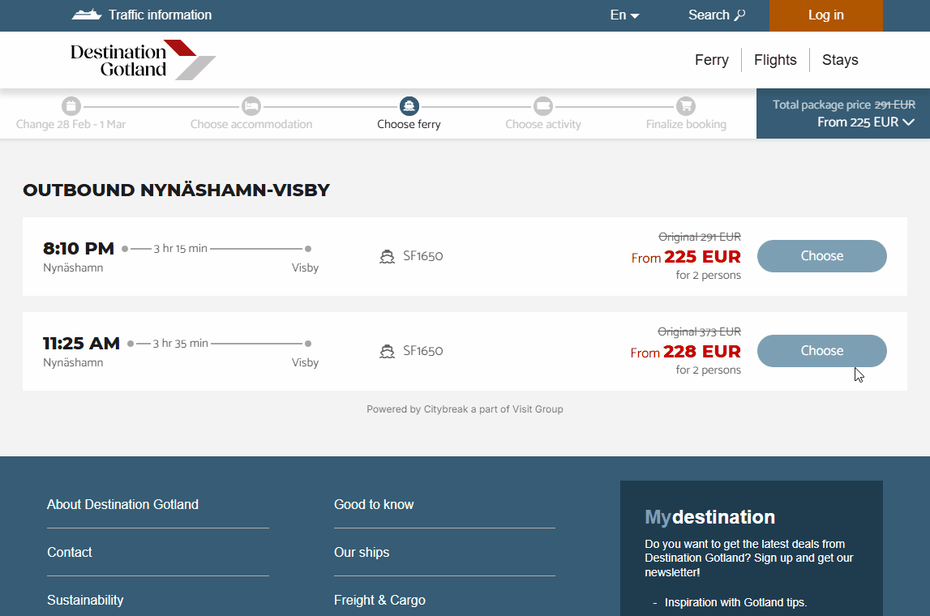Viewport: 930px width, 616px height.
Task: Click the ticket icon for activity step
Action: pyautogui.click(x=542, y=106)
